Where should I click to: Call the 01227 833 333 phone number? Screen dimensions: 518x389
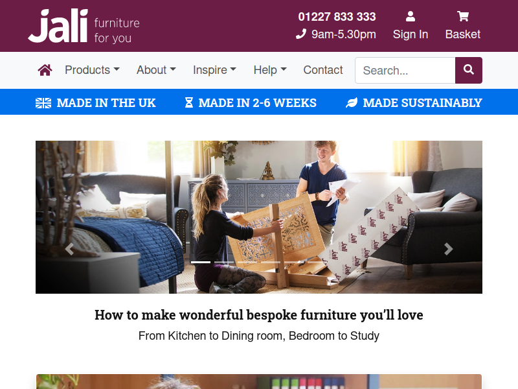[337, 17]
